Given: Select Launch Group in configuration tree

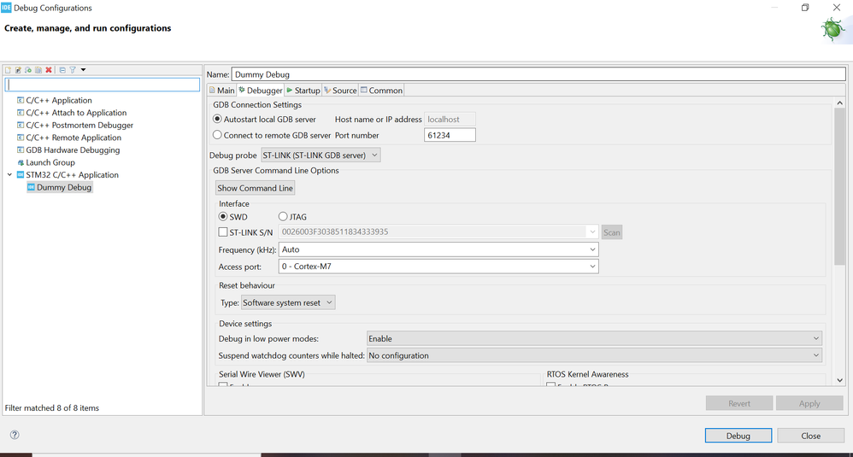Looking at the screenshot, I should 50,162.
